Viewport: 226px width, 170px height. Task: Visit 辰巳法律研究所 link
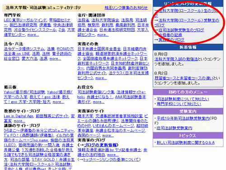tap(23, 25)
